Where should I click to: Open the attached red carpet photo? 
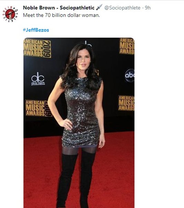(x=79, y=123)
